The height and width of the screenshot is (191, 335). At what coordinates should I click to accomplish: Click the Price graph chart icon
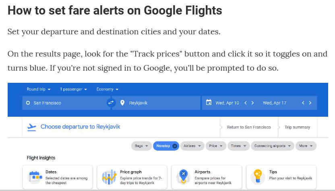(110, 177)
